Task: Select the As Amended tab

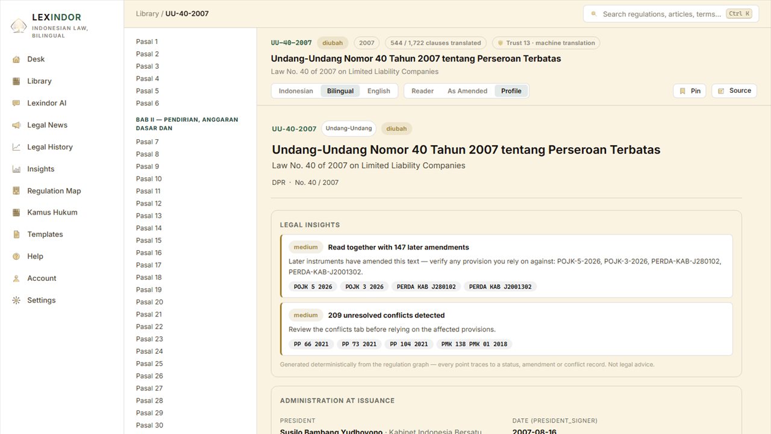Action: pos(467,91)
